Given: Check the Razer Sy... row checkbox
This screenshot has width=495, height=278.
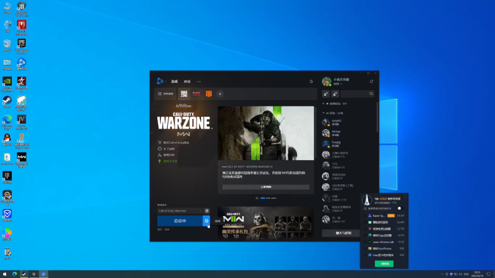Looking at the screenshot, I should [x=366, y=216].
